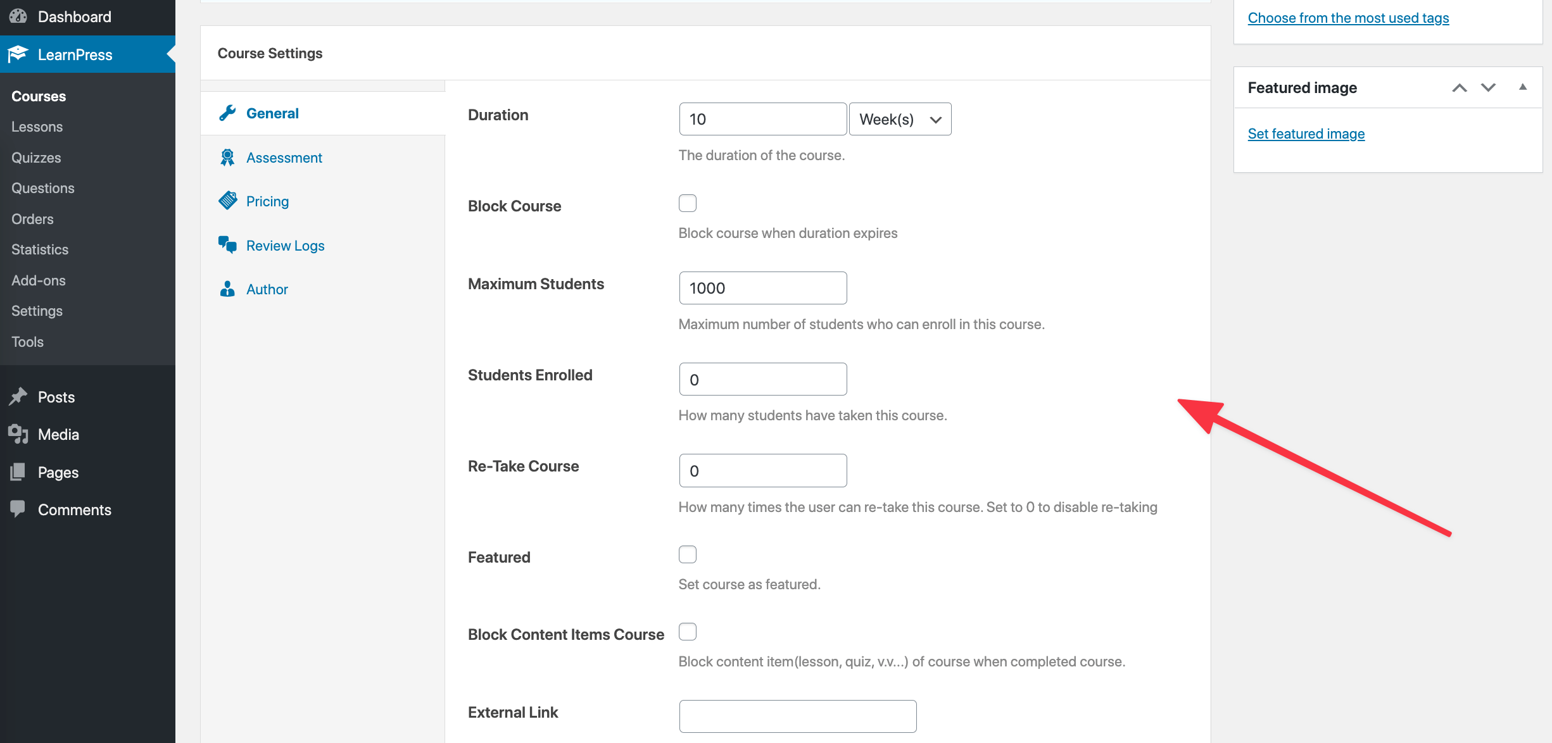Open the General settings tab

tap(323, 113)
